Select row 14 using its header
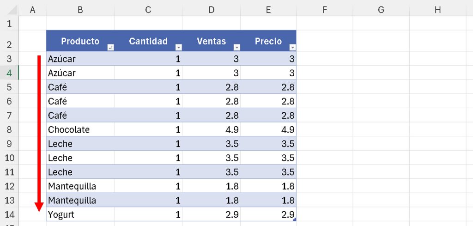This screenshot has height=226, width=473. [9, 214]
